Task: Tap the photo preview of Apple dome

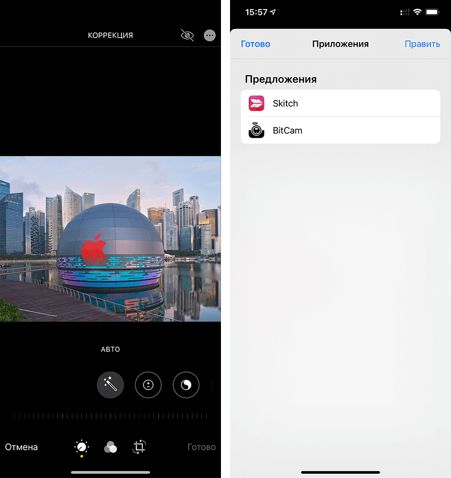Action: (x=110, y=239)
